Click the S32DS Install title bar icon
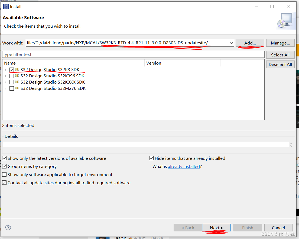This screenshot has height=239, width=299. click(x=6, y=7)
